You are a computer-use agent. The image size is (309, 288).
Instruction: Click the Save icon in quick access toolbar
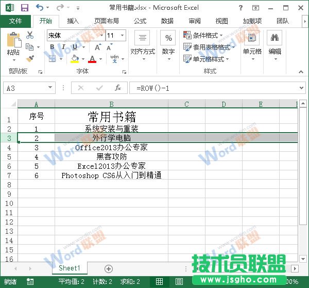(x=24, y=8)
